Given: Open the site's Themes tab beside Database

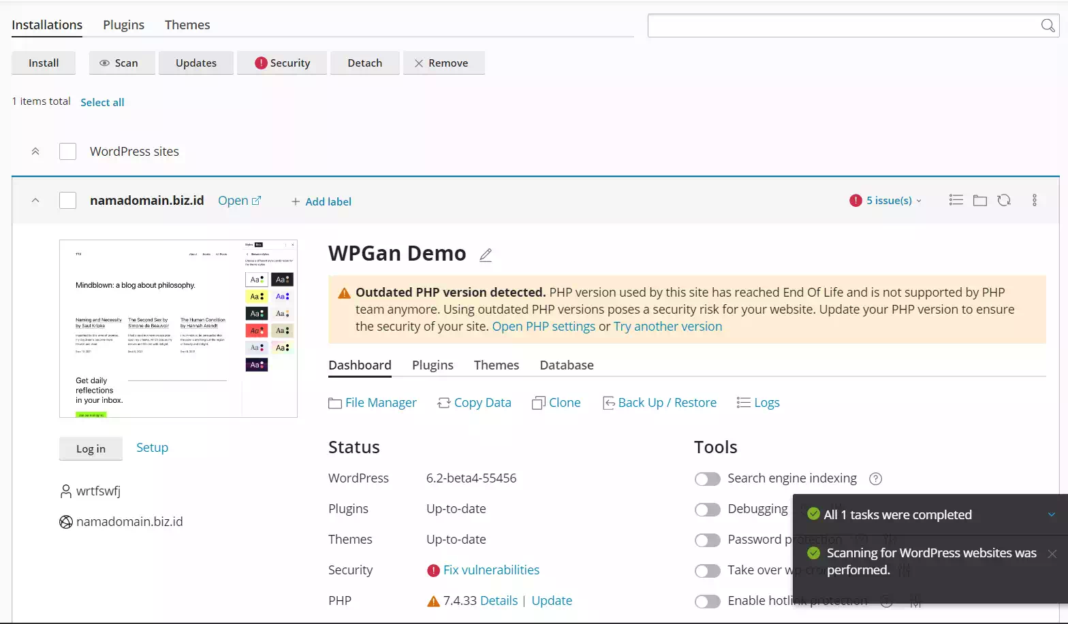Looking at the screenshot, I should 497,365.
